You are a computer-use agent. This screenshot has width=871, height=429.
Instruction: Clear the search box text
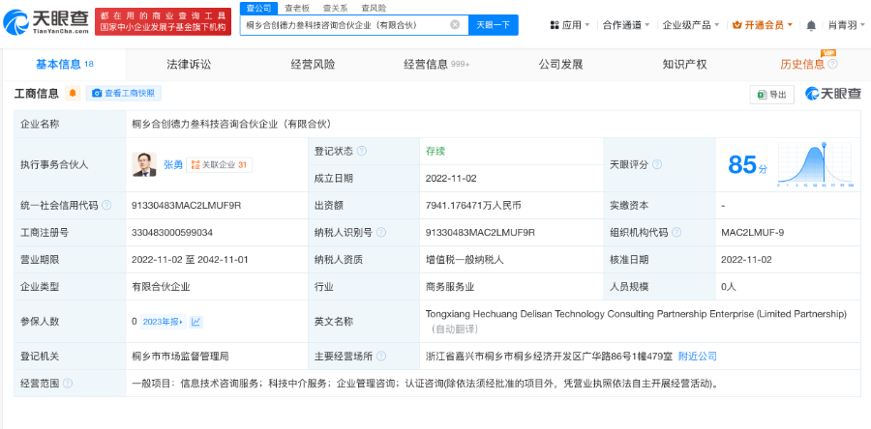point(455,24)
